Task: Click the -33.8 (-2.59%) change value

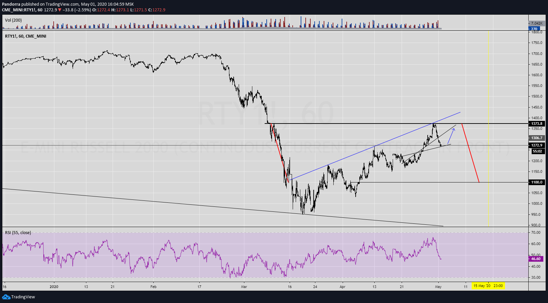Action: [x=77, y=10]
